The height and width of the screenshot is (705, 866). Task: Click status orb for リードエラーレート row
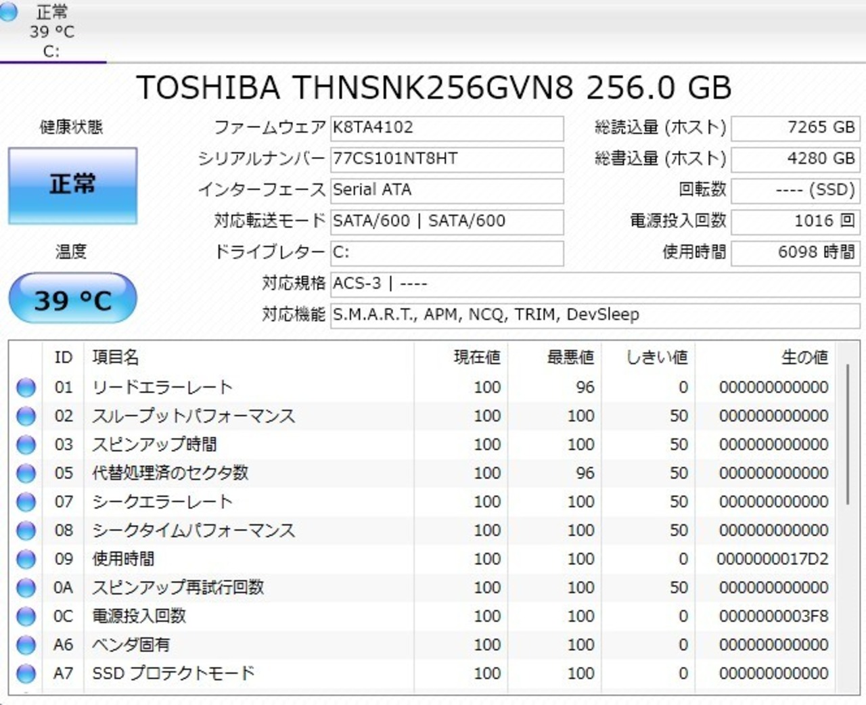point(26,388)
